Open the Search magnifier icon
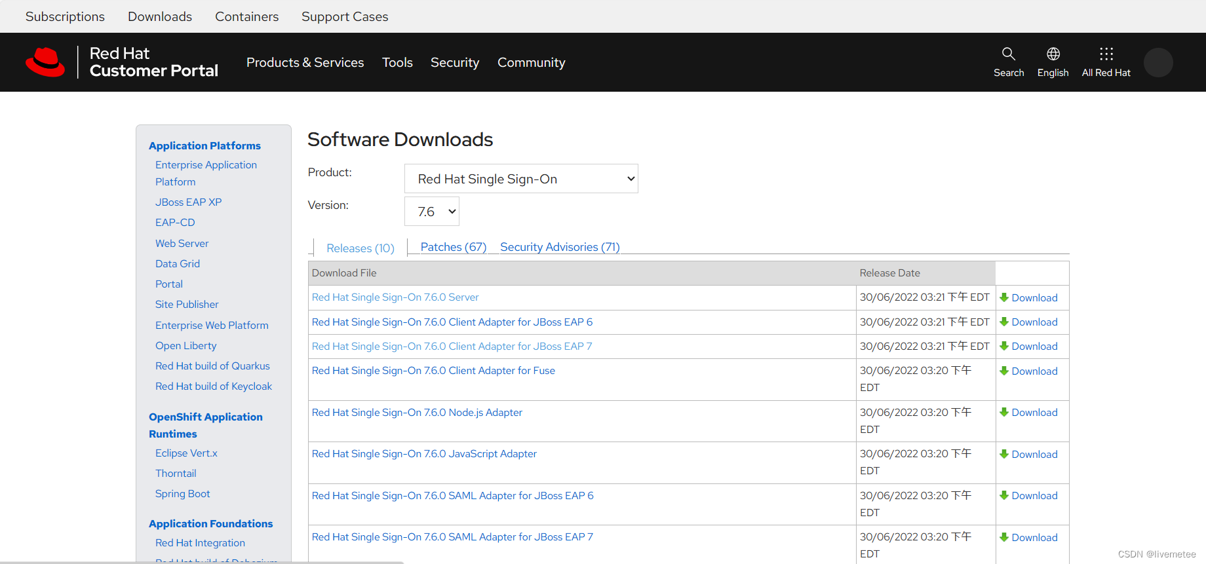Viewport: 1206px width, 564px height. tap(1008, 54)
